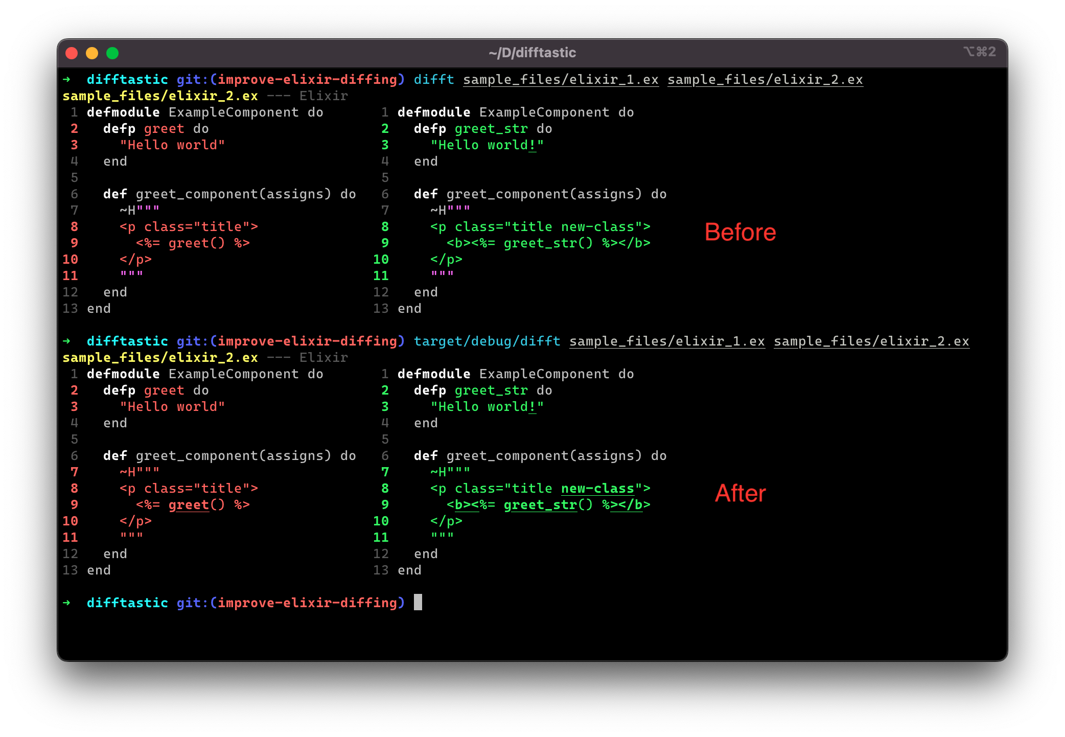
Task: Click the red After annotation
Action: click(x=740, y=493)
